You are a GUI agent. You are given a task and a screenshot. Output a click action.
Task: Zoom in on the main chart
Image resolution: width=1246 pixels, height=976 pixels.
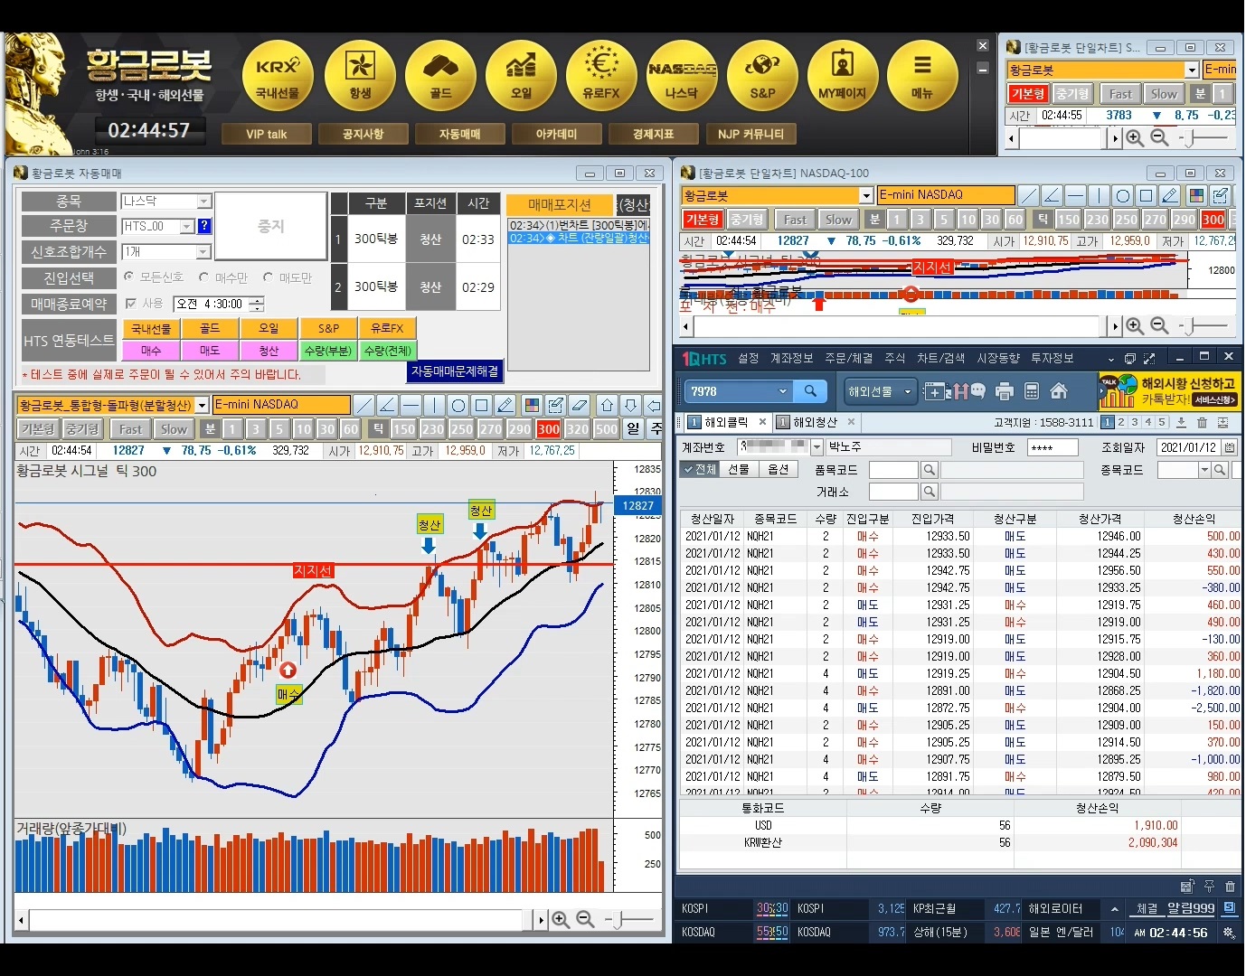(561, 920)
